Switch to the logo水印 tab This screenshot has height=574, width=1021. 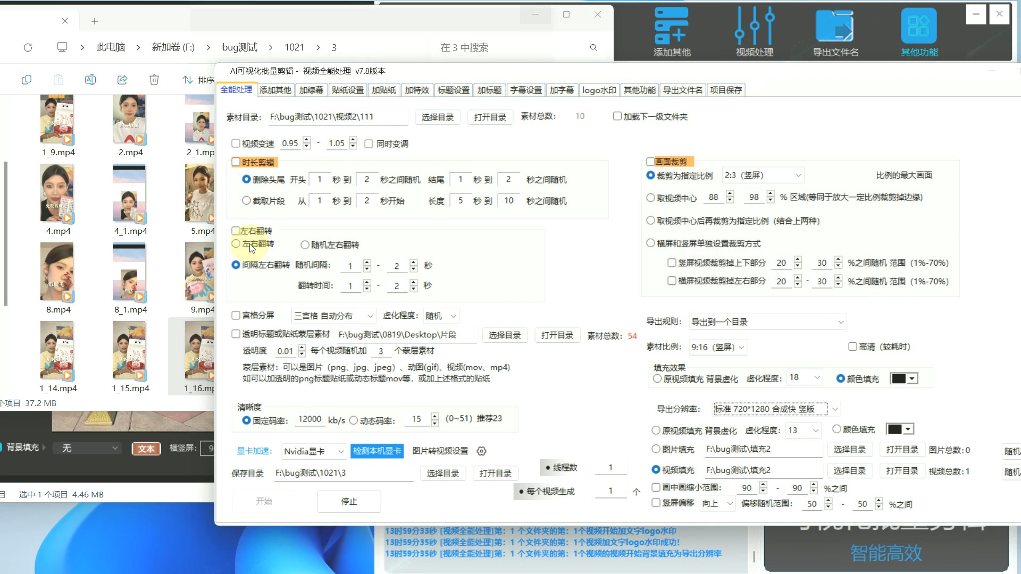[x=599, y=90]
